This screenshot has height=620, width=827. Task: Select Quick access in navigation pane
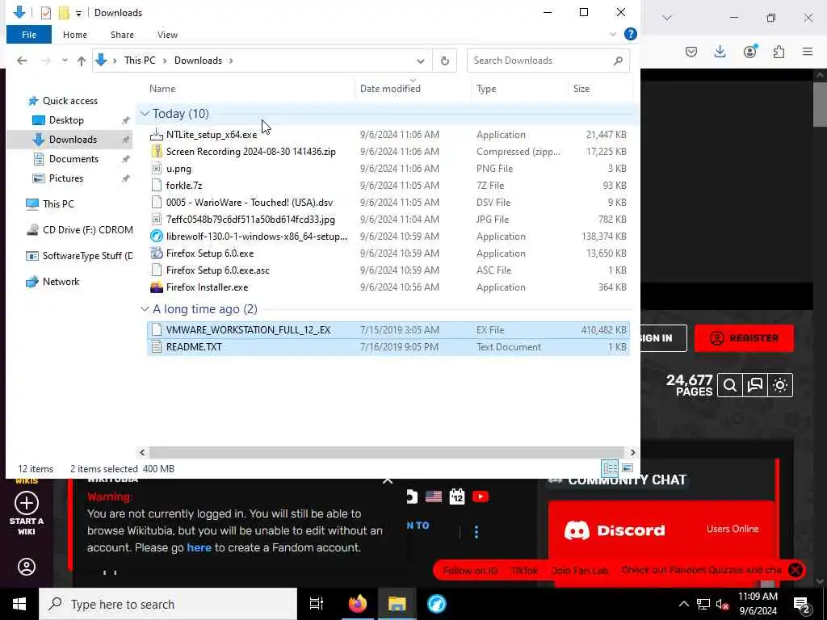point(69,101)
